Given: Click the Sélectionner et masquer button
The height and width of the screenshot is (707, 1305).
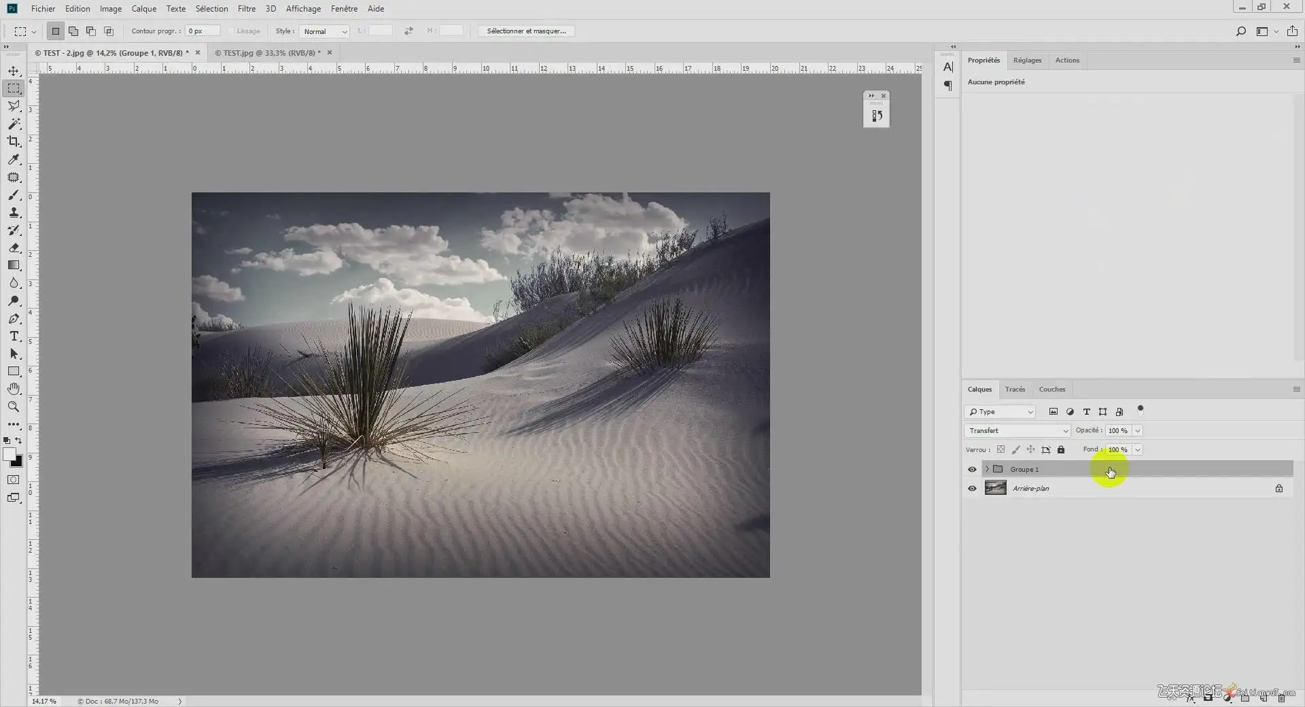Looking at the screenshot, I should coord(526,31).
